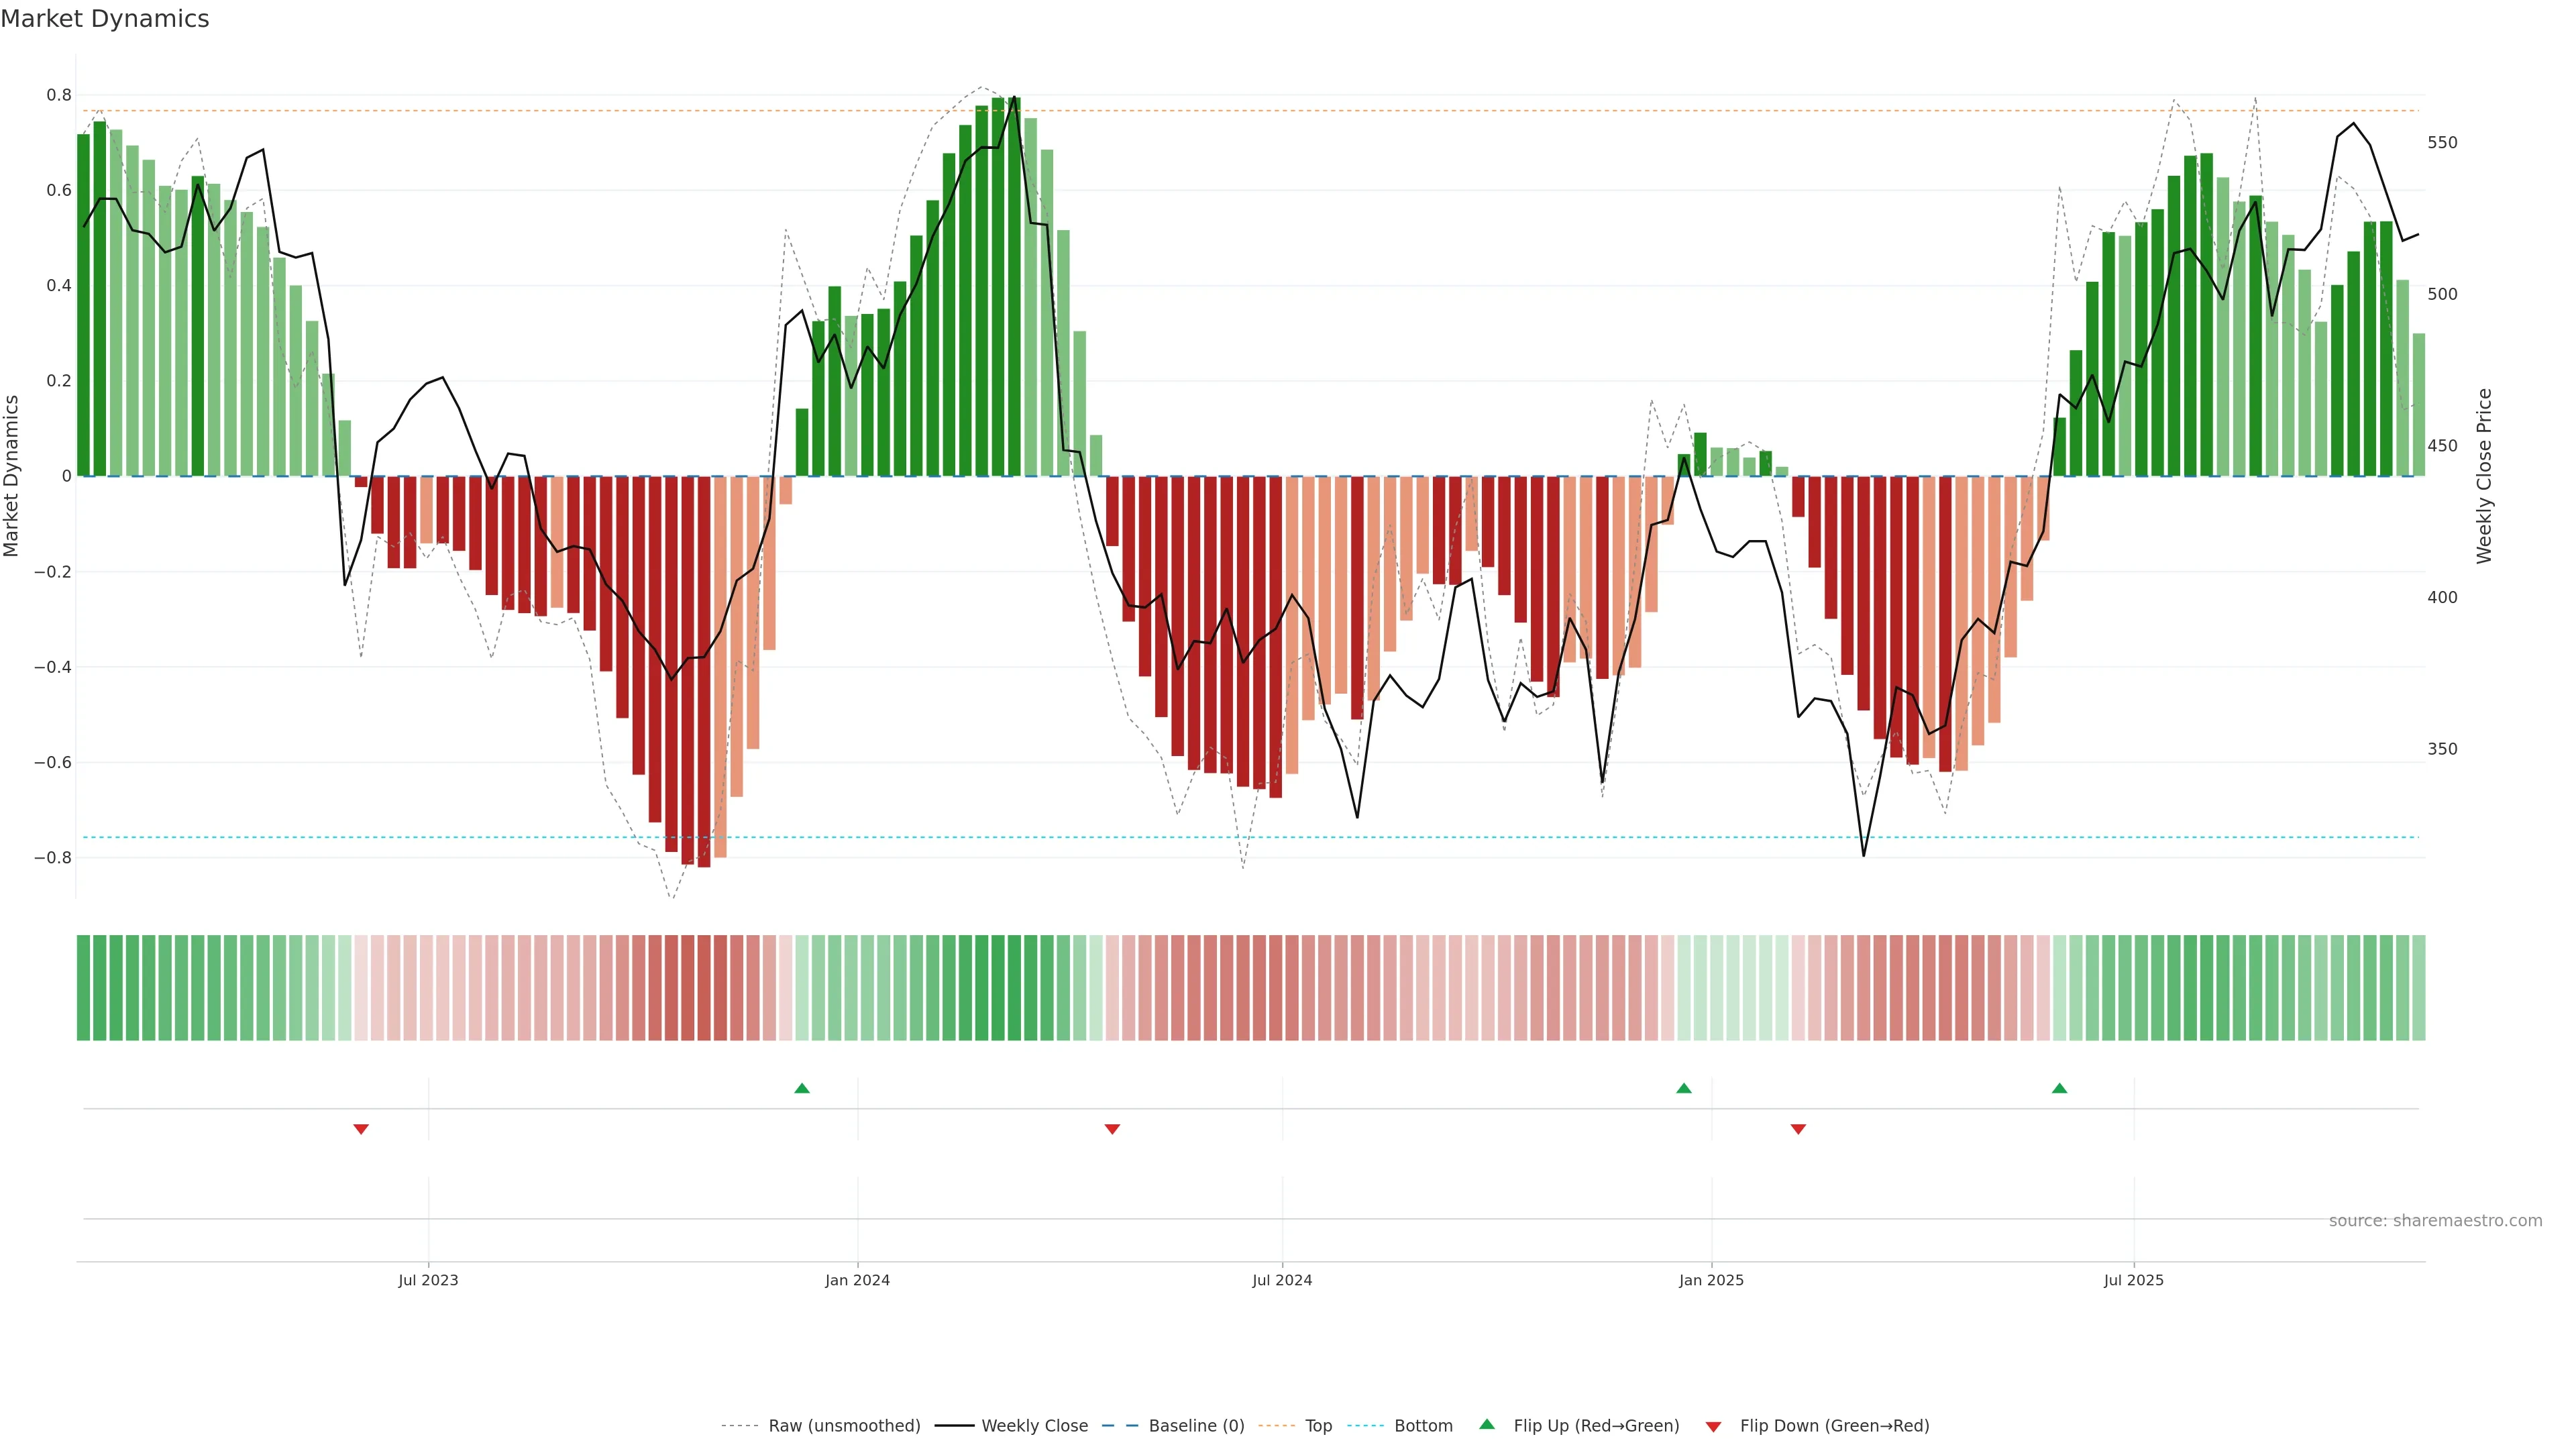Click the Market Dynamics y-axis title

(x=12, y=476)
